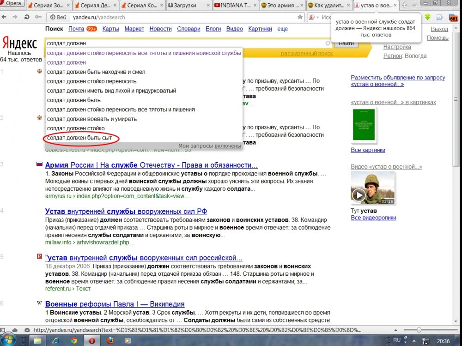
Task: Open the "Все картинки" link
Action: click(x=368, y=150)
